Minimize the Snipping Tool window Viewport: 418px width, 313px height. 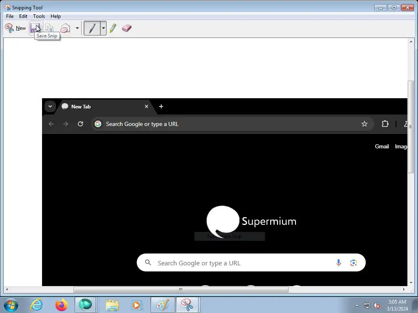pos(381,7)
